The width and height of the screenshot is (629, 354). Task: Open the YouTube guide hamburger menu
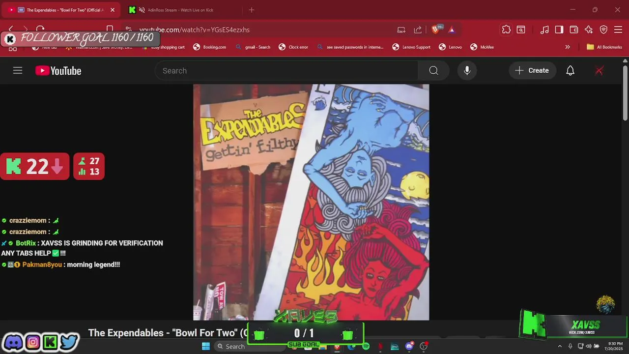coord(18,71)
